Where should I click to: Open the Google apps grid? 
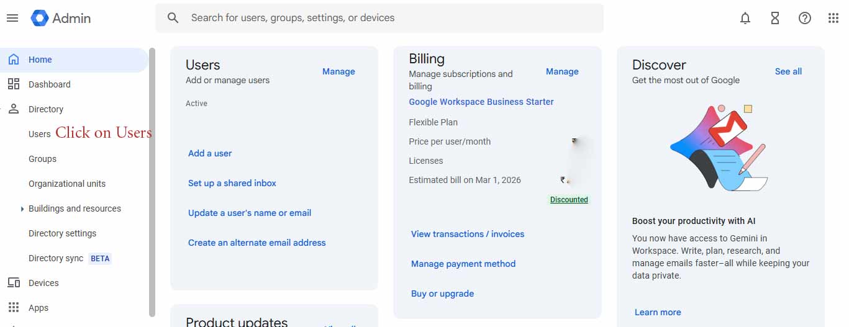833,18
